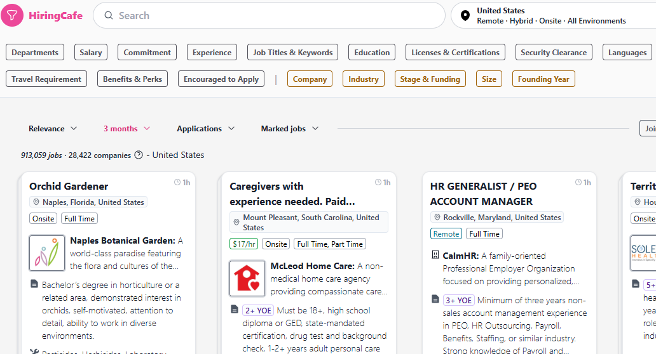The height and width of the screenshot is (354, 656).
Task: Click the HiringCafe funnel logo icon
Action: (x=12, y=15)
